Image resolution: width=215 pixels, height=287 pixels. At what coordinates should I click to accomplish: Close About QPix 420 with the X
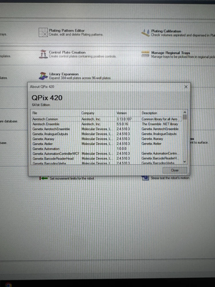click(x=186, y=87)
